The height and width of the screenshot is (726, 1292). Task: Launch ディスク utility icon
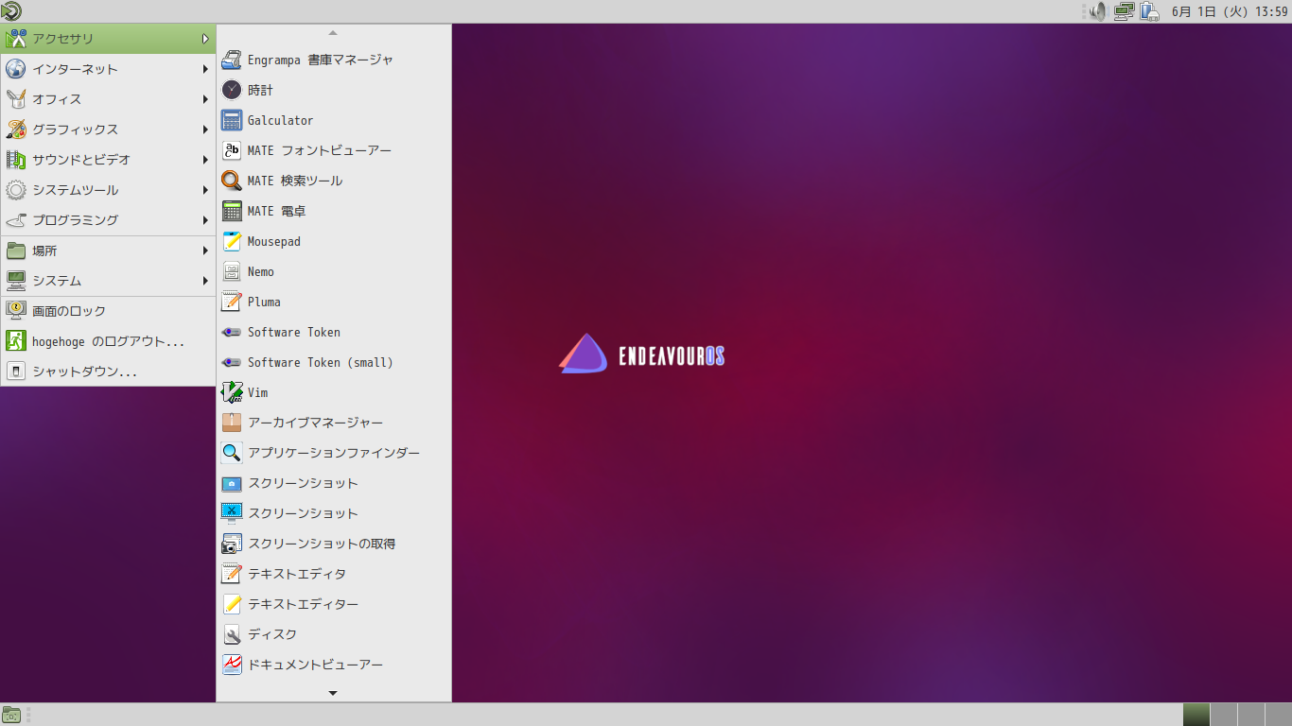point(232,634)
